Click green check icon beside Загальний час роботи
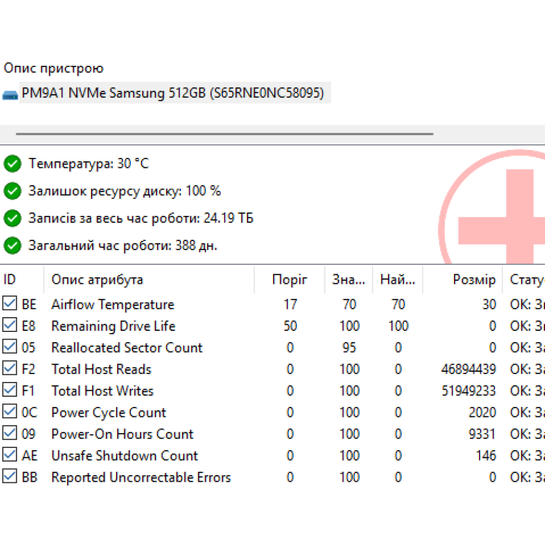Viewport: 545px width, 545px height. point(12,246)
